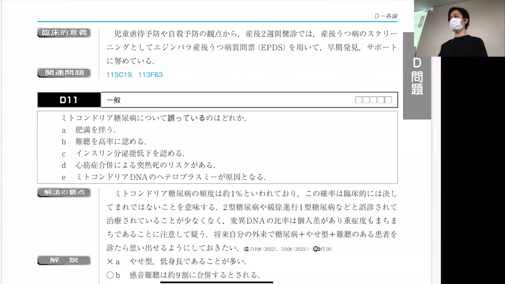Image resolution: width=505 pixels, height=284 pixels.
Task: Click the 解説 section label
Action: [x=64, y=260]
